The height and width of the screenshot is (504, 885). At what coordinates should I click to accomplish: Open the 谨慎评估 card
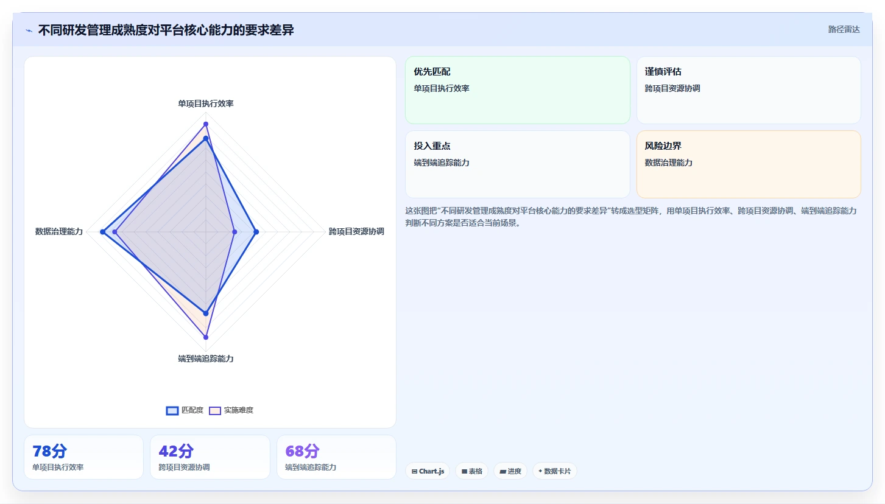[749, 90]
